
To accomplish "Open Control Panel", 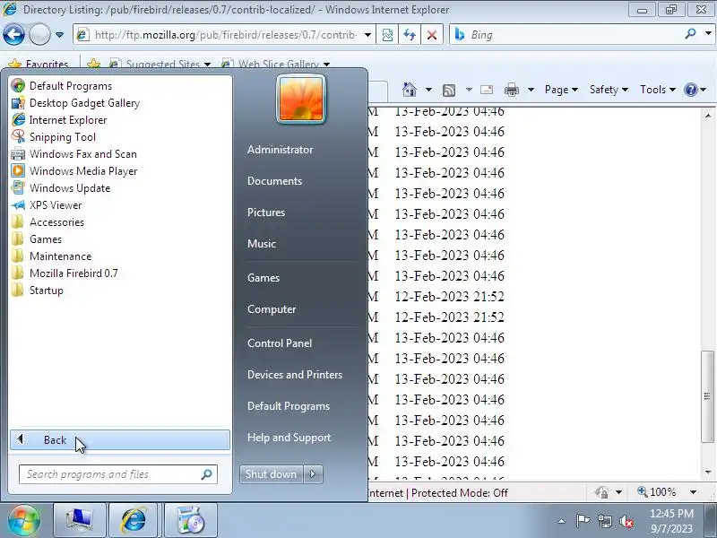I will (x=280, y=343).
